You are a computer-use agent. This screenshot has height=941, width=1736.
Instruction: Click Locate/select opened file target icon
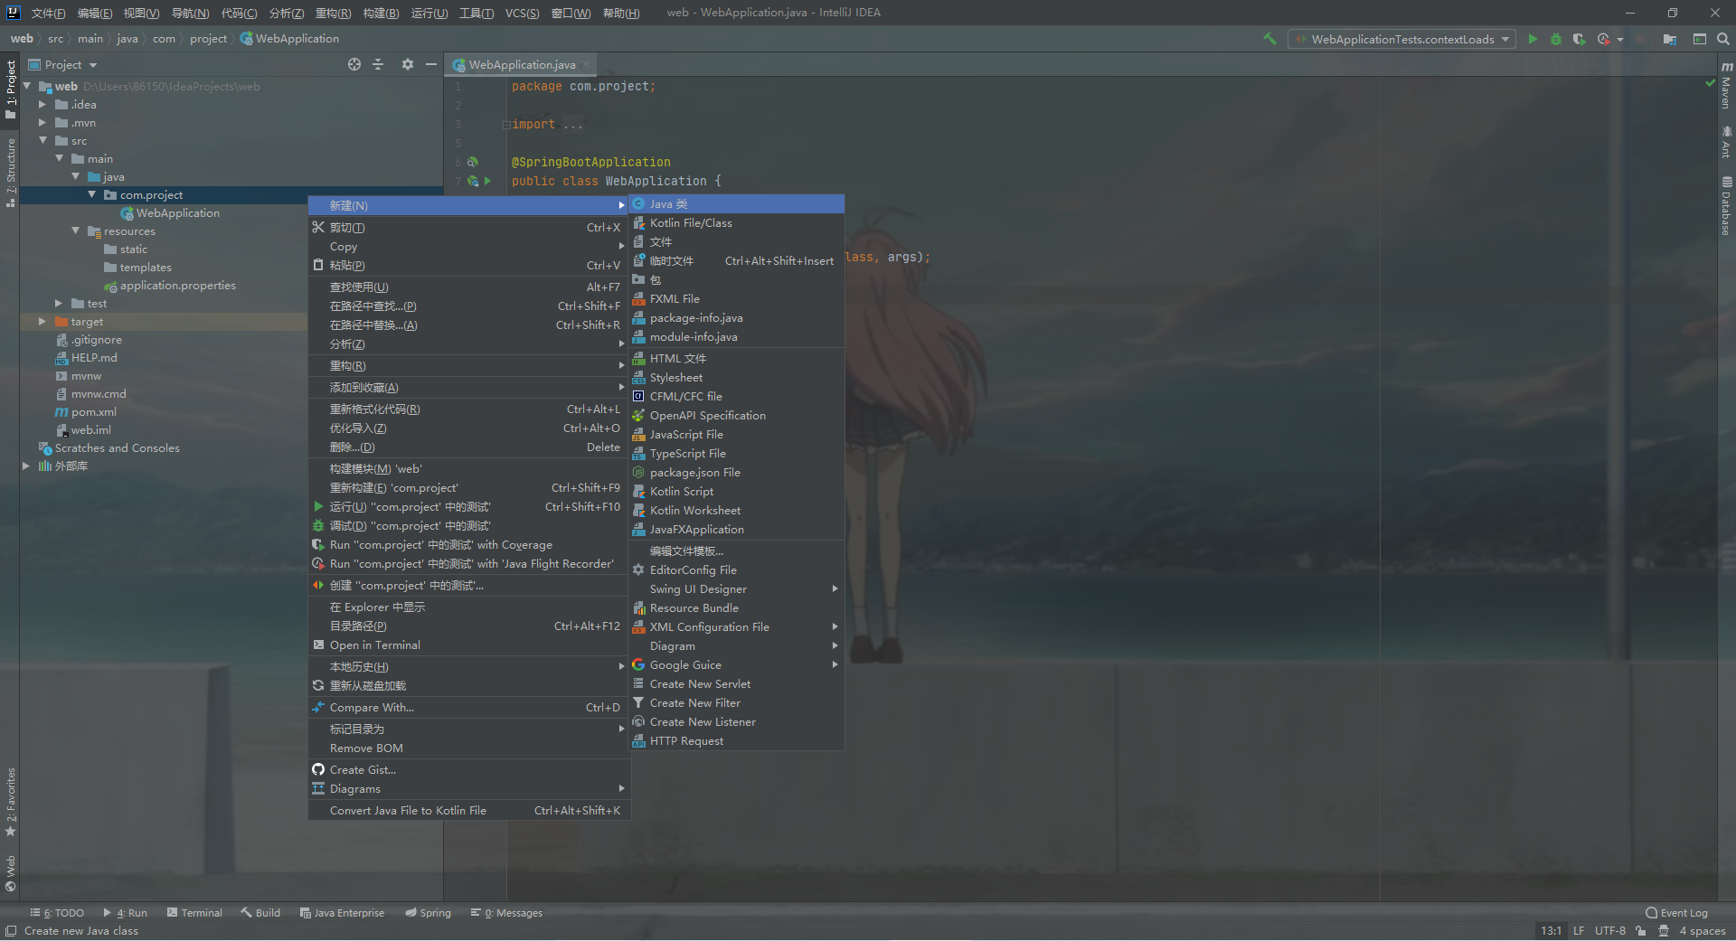[x=354, y=64]
